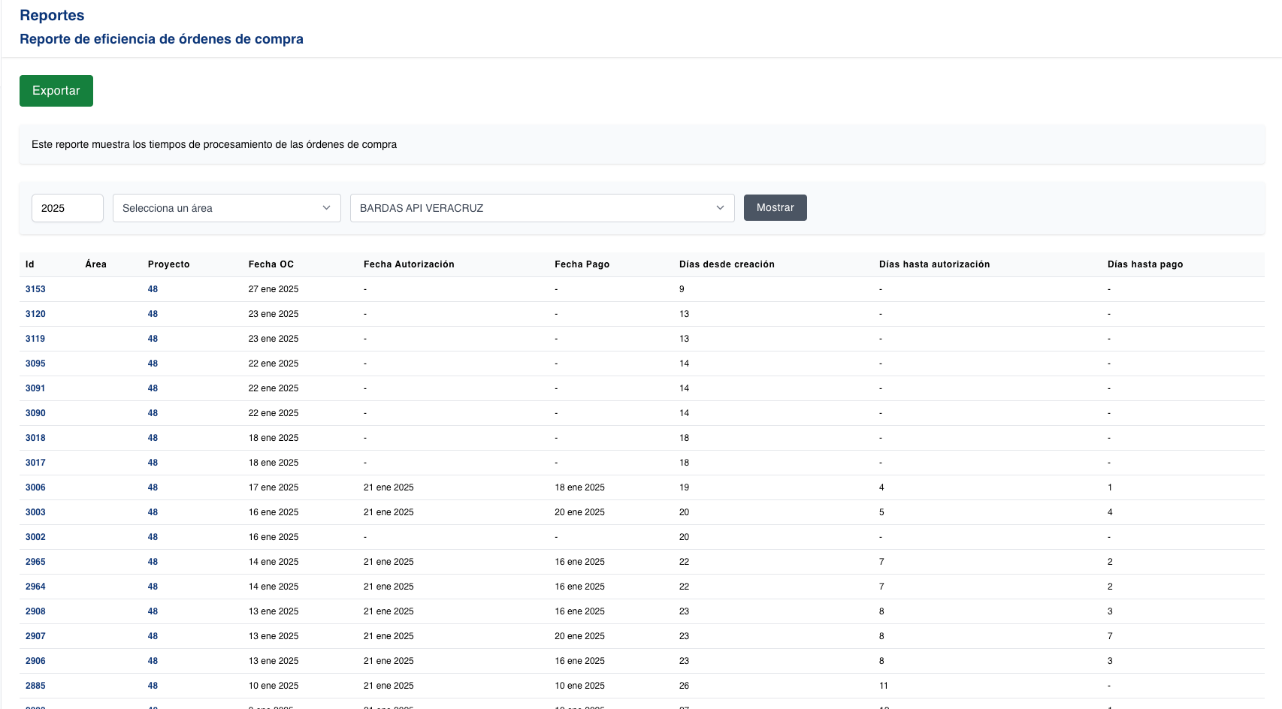The width and height of the screenshot is (1282, 709).
Task: Open project 48 link for order 3002
Action: pyautogui.click(x=153, y=537)
